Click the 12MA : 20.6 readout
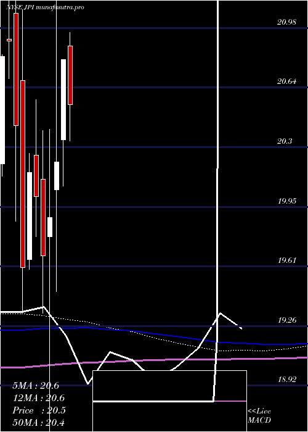308x432 pixels. (x=38, y=398)
